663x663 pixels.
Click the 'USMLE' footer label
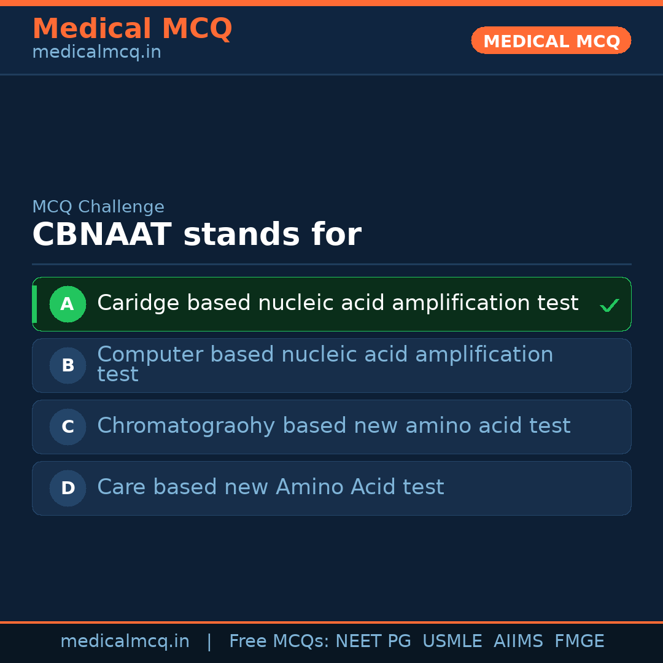(452, 642)
